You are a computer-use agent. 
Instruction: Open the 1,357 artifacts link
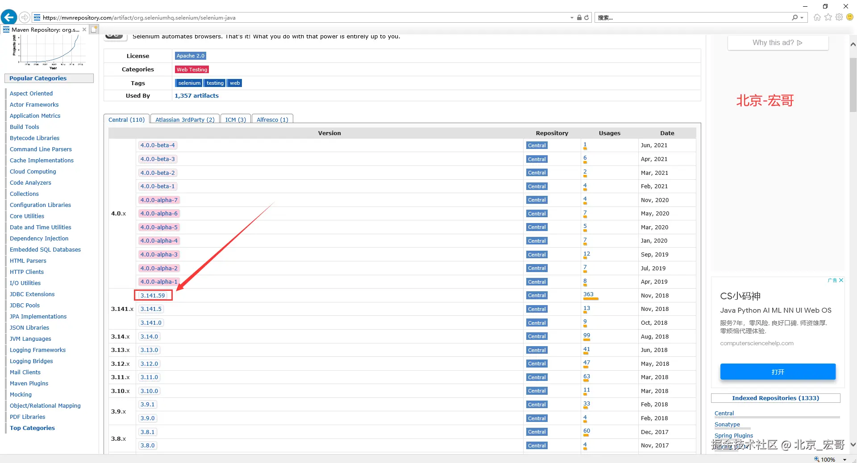pyautogui.click(x=197, y=96)
